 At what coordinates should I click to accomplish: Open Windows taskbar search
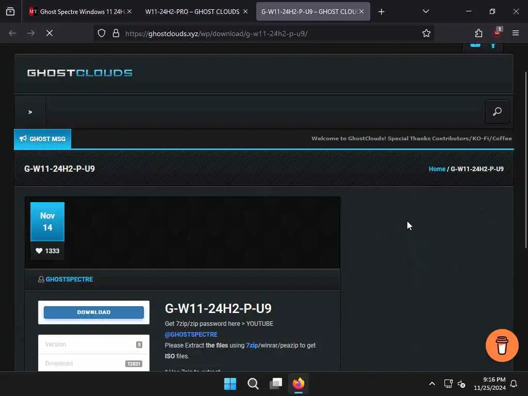click(253, 384)
